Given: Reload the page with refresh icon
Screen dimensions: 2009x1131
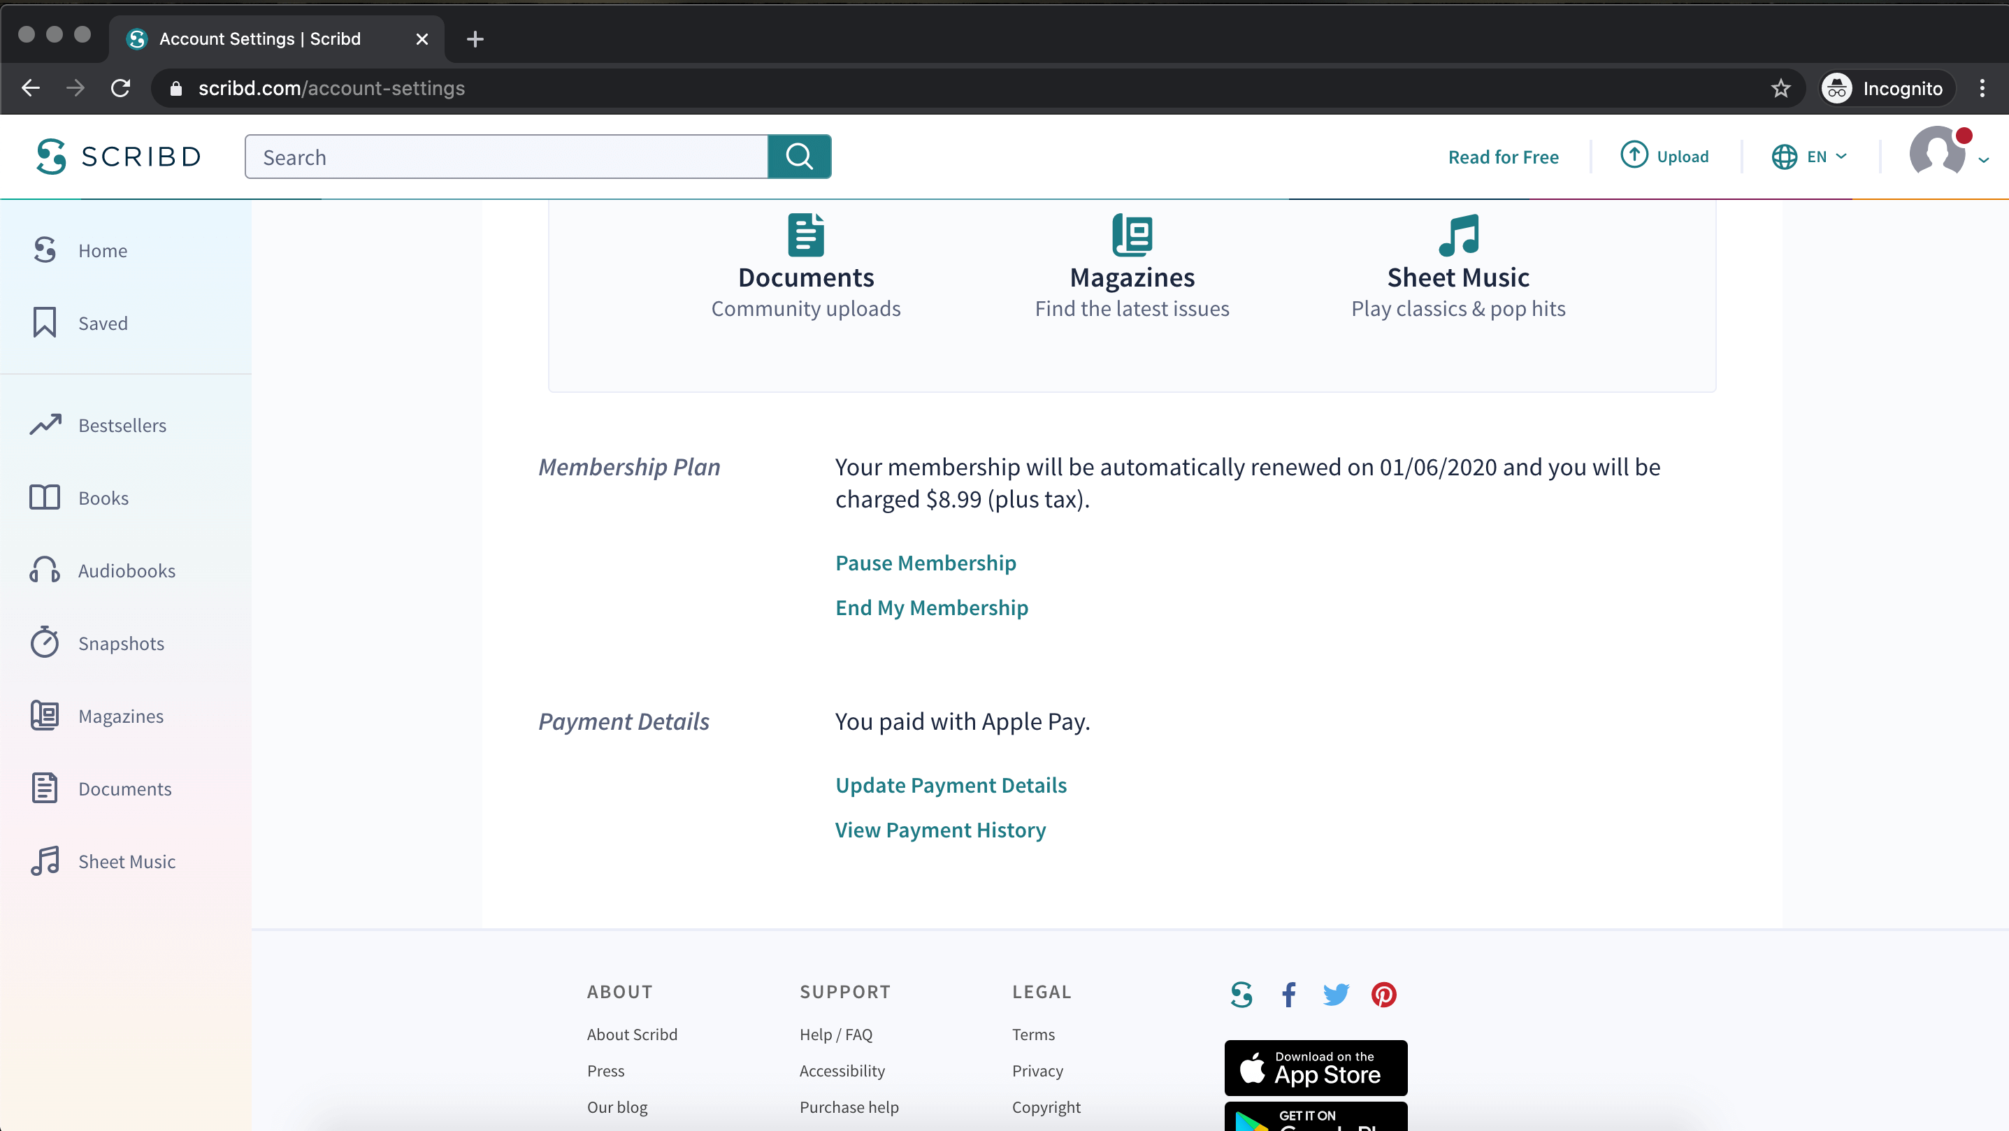Looking at the screenshot, I should pyautogui.click(x=120, y=88).
